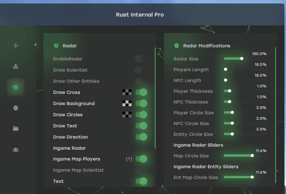The width and height of the screenshot is (286, 194).
Task: Click the dots icon beside Radar Modifications
Action: click(x=176, y=45)
